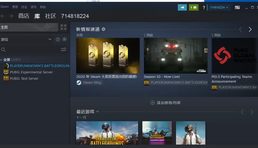Open the 好友 menu
Image resolution: width=258 pixels, height=148 pixels.
coord(24,7)
